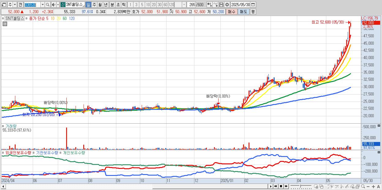Click the indicator add icon left of line-tool icon
This screenshot has width=382, height=190.
tap(209, 5)
